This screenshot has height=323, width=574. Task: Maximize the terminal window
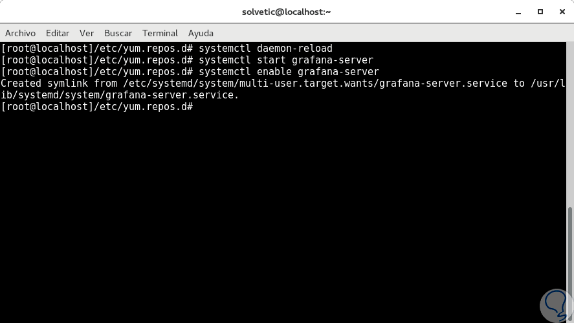[x=540, y=12]
